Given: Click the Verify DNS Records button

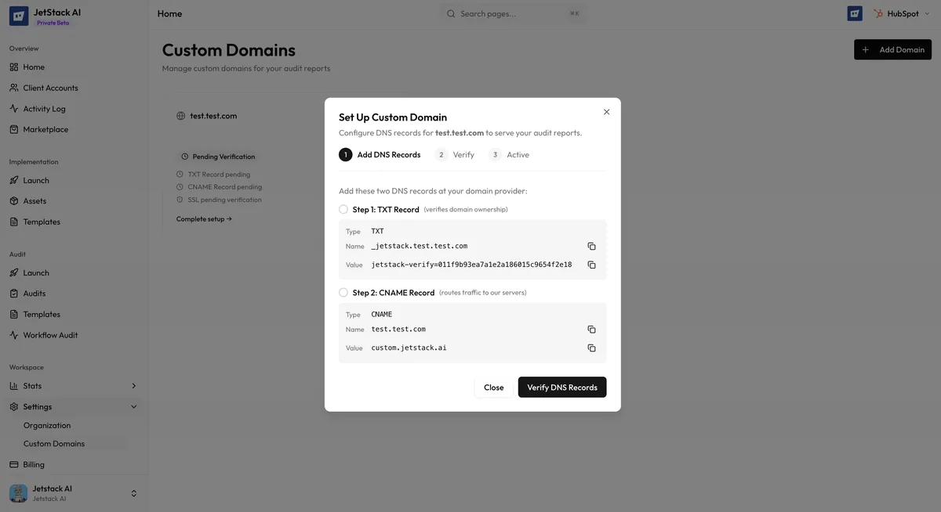Looking at the screenshot, I should tap(562, 386).
